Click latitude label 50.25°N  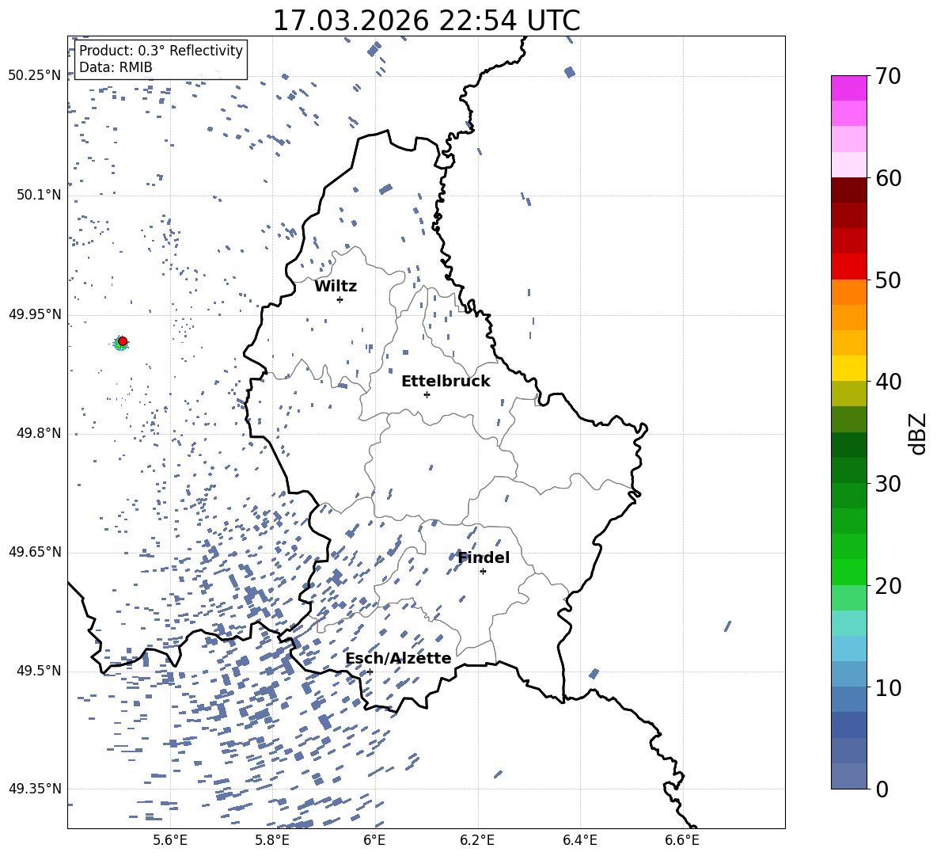point(35,76)
